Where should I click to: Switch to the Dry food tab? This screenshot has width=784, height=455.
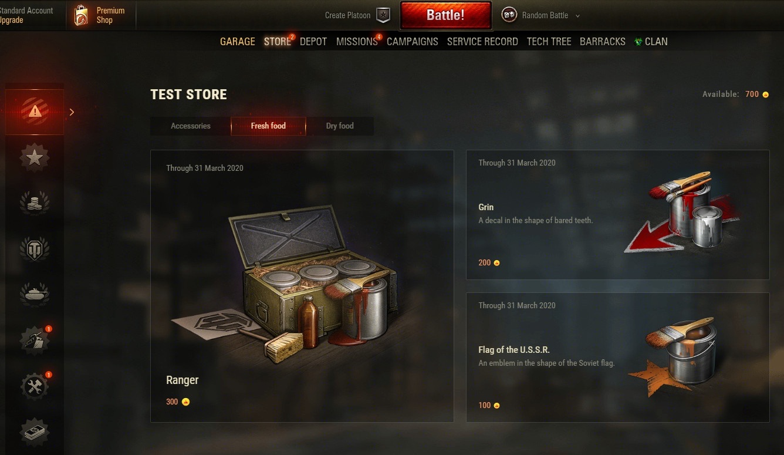340,126
